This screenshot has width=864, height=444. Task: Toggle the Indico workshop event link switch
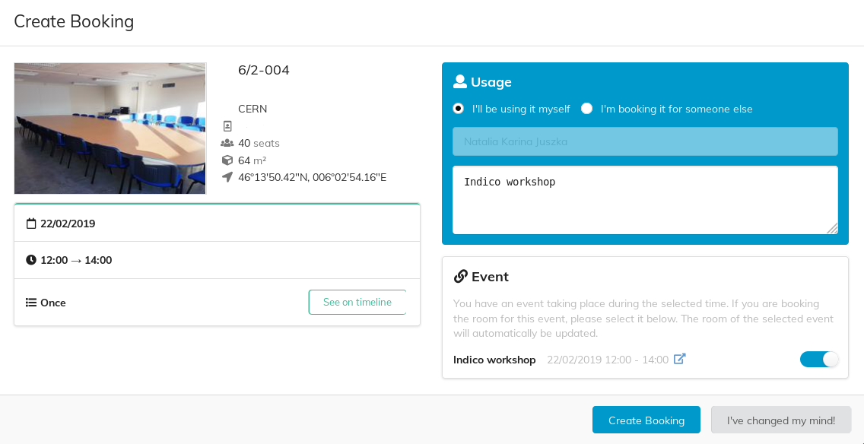[x=819, y=359]
